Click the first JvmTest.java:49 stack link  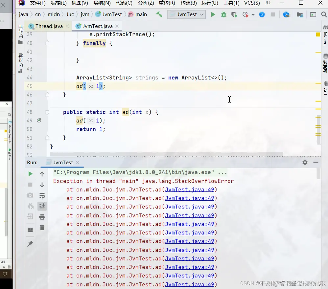point(190,189)
